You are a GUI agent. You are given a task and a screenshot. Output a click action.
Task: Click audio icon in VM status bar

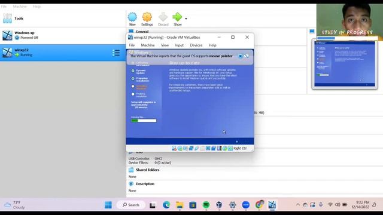(186, 148)
